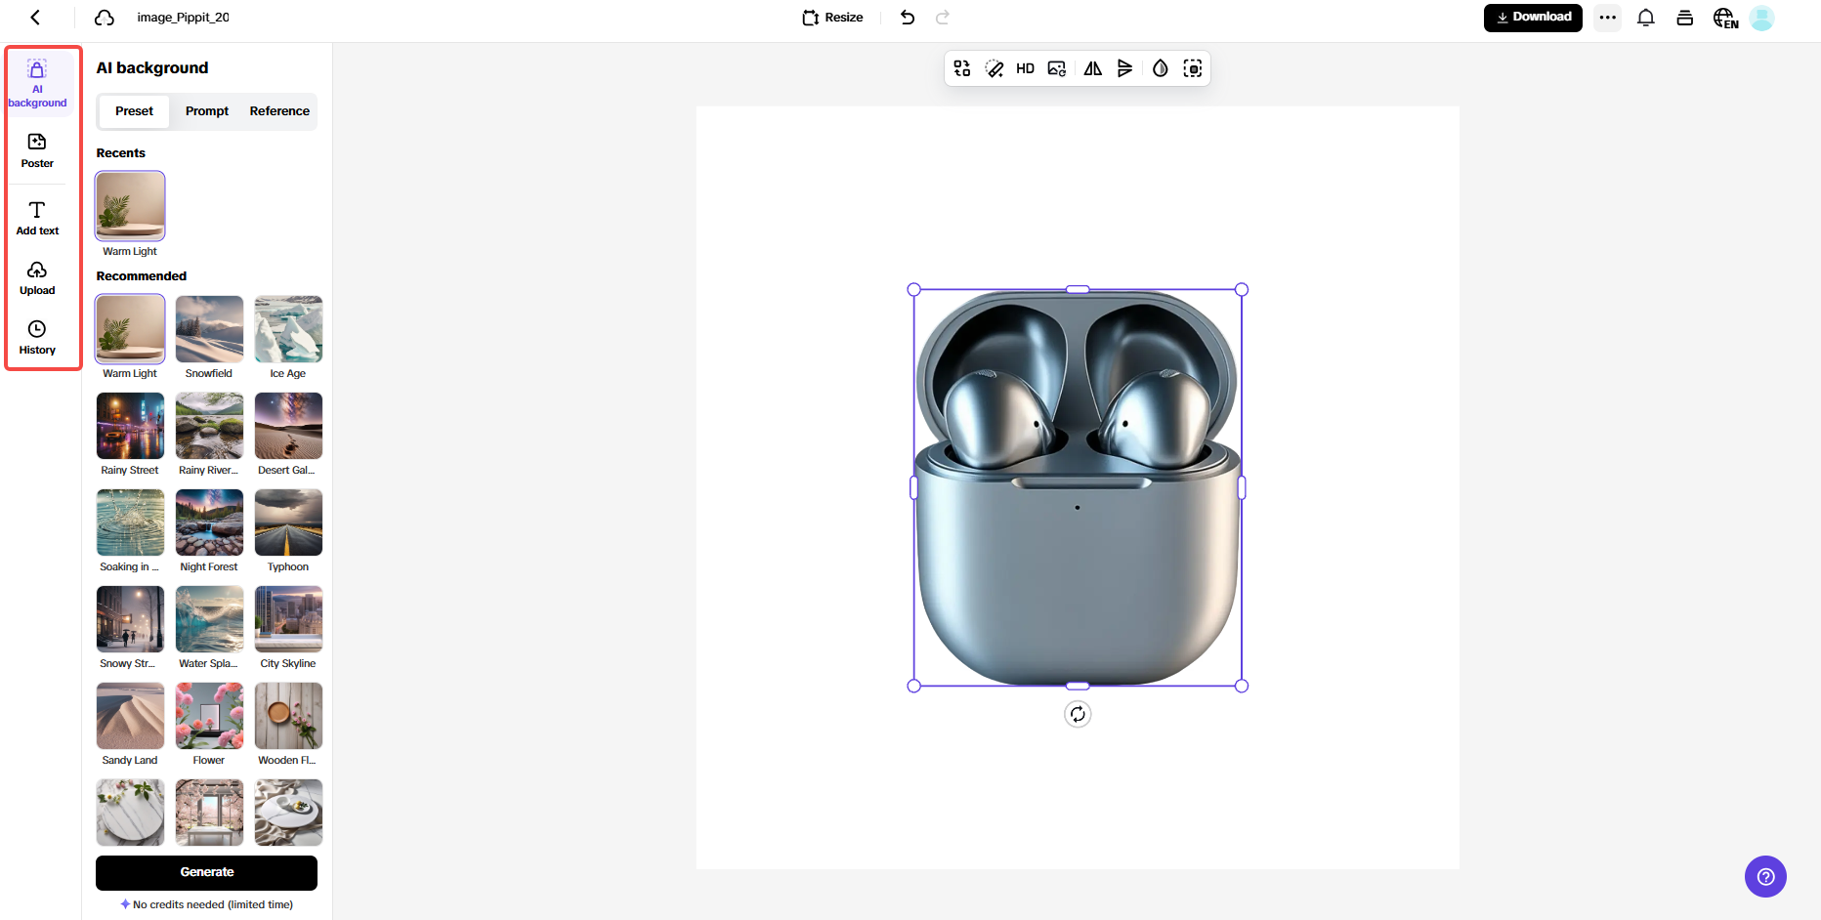Click the "Recents" section heading
The height and width of the screenshot is (920, 1821).
tap(120, 153)
